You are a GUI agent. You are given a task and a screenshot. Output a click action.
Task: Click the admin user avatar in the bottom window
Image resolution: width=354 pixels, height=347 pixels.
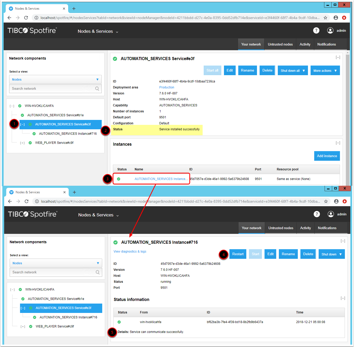pyautogui.click(x=331, y=214)
